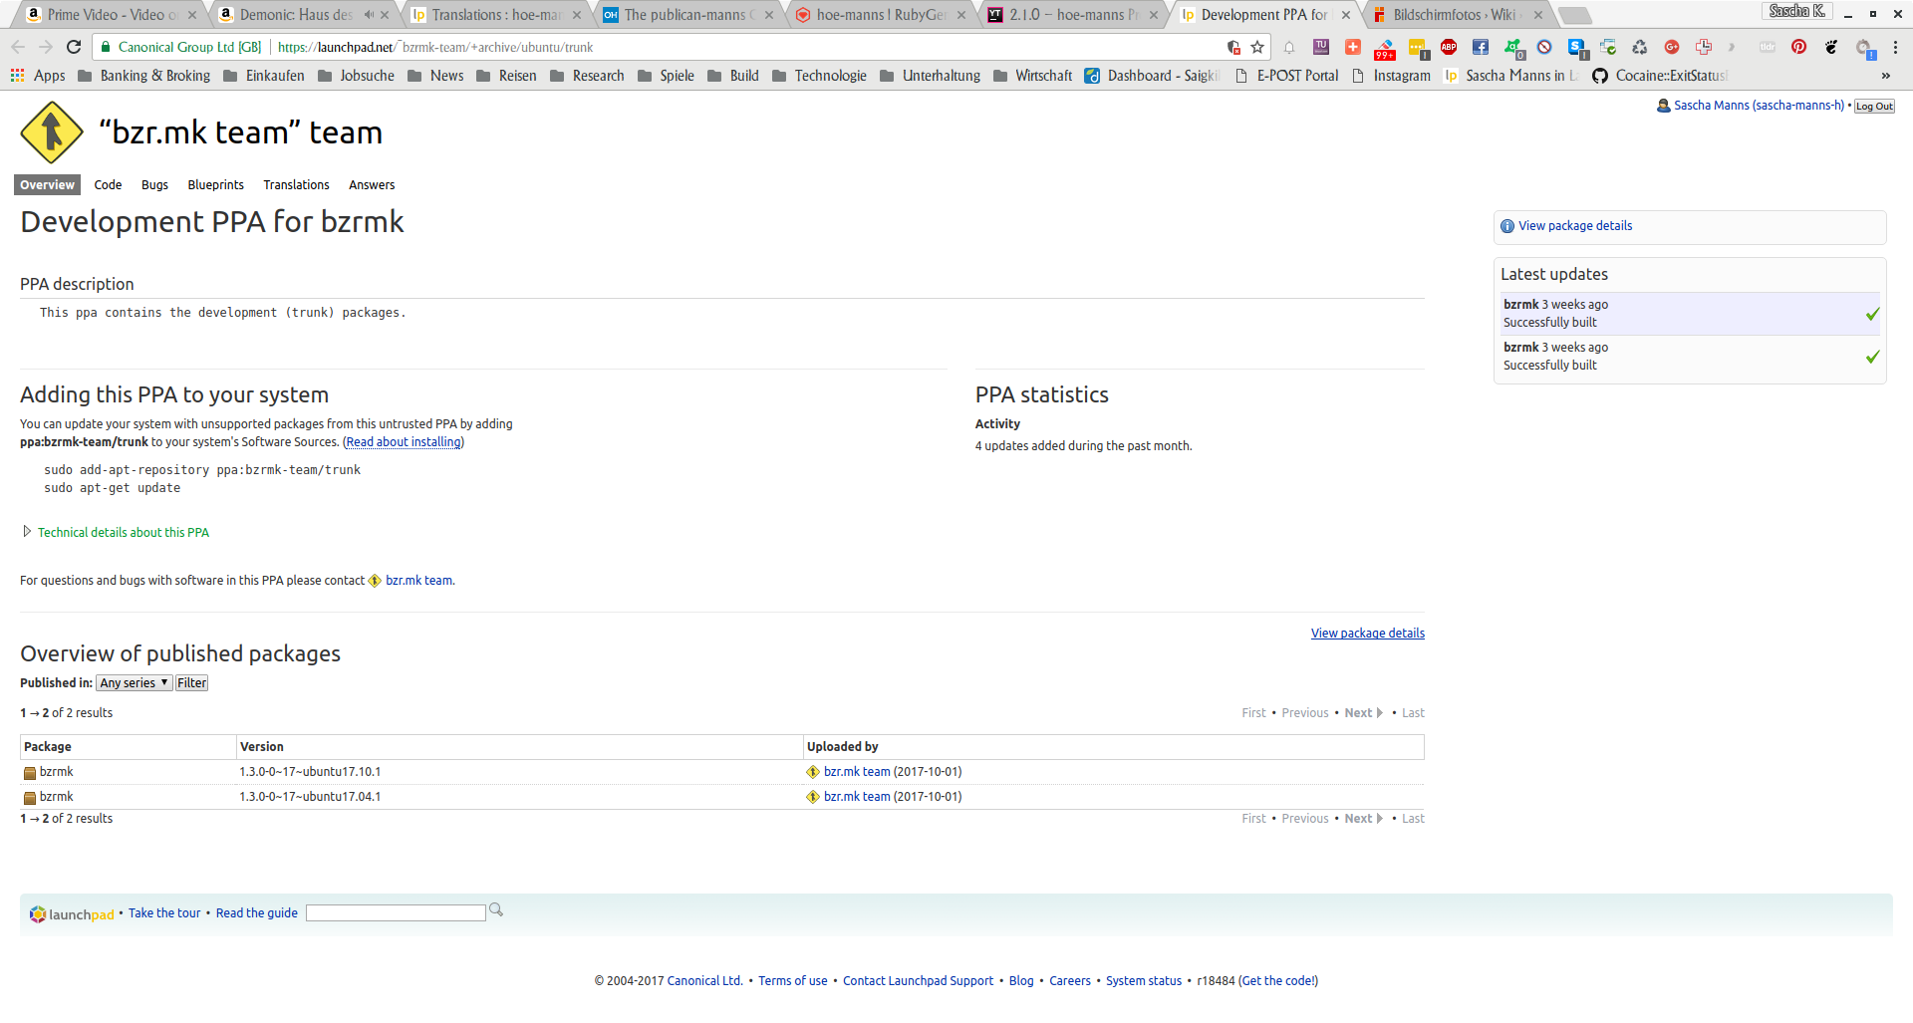Click bzr.mk team link in contact sentence
1913x1023 pixels.
418,581
